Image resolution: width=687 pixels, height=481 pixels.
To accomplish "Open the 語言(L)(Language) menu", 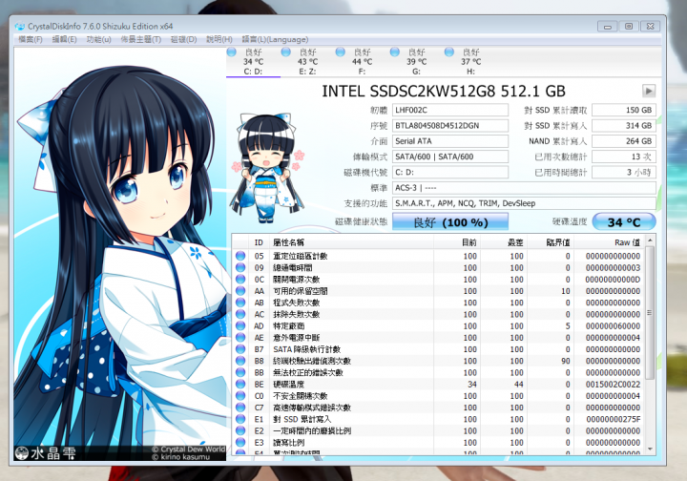I will 275,39.
